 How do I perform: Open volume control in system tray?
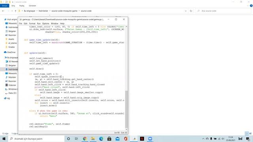tap(223, 138)
